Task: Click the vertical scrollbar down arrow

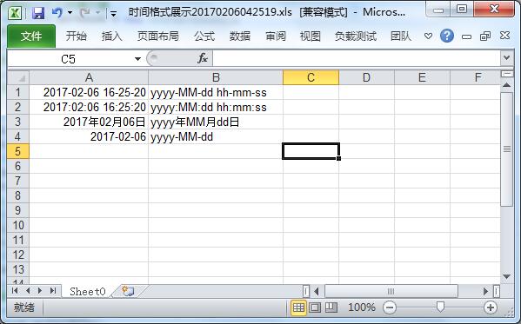Action: click(507, 276)
